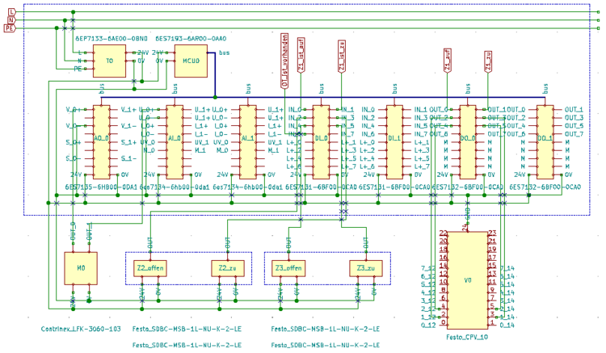Click the Z2_offen sensor block

(149, 268)
